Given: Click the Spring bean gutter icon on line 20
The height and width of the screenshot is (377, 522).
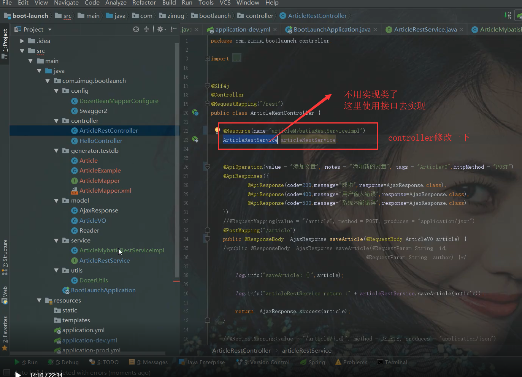Looking at the screenshot, I should click(x=195, y=112).
